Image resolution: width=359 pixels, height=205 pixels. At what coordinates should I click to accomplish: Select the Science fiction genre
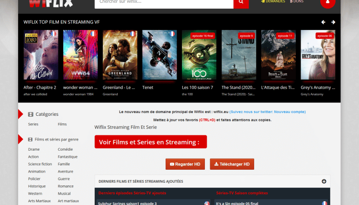(x=40, y=164)
